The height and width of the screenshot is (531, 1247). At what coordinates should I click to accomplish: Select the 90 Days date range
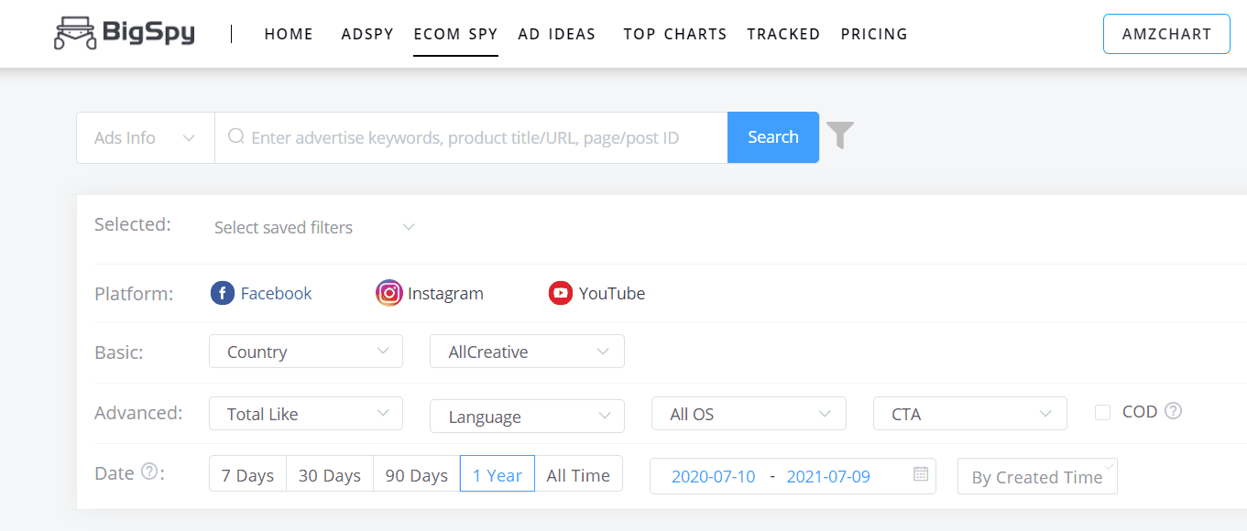tap(416, 474)
